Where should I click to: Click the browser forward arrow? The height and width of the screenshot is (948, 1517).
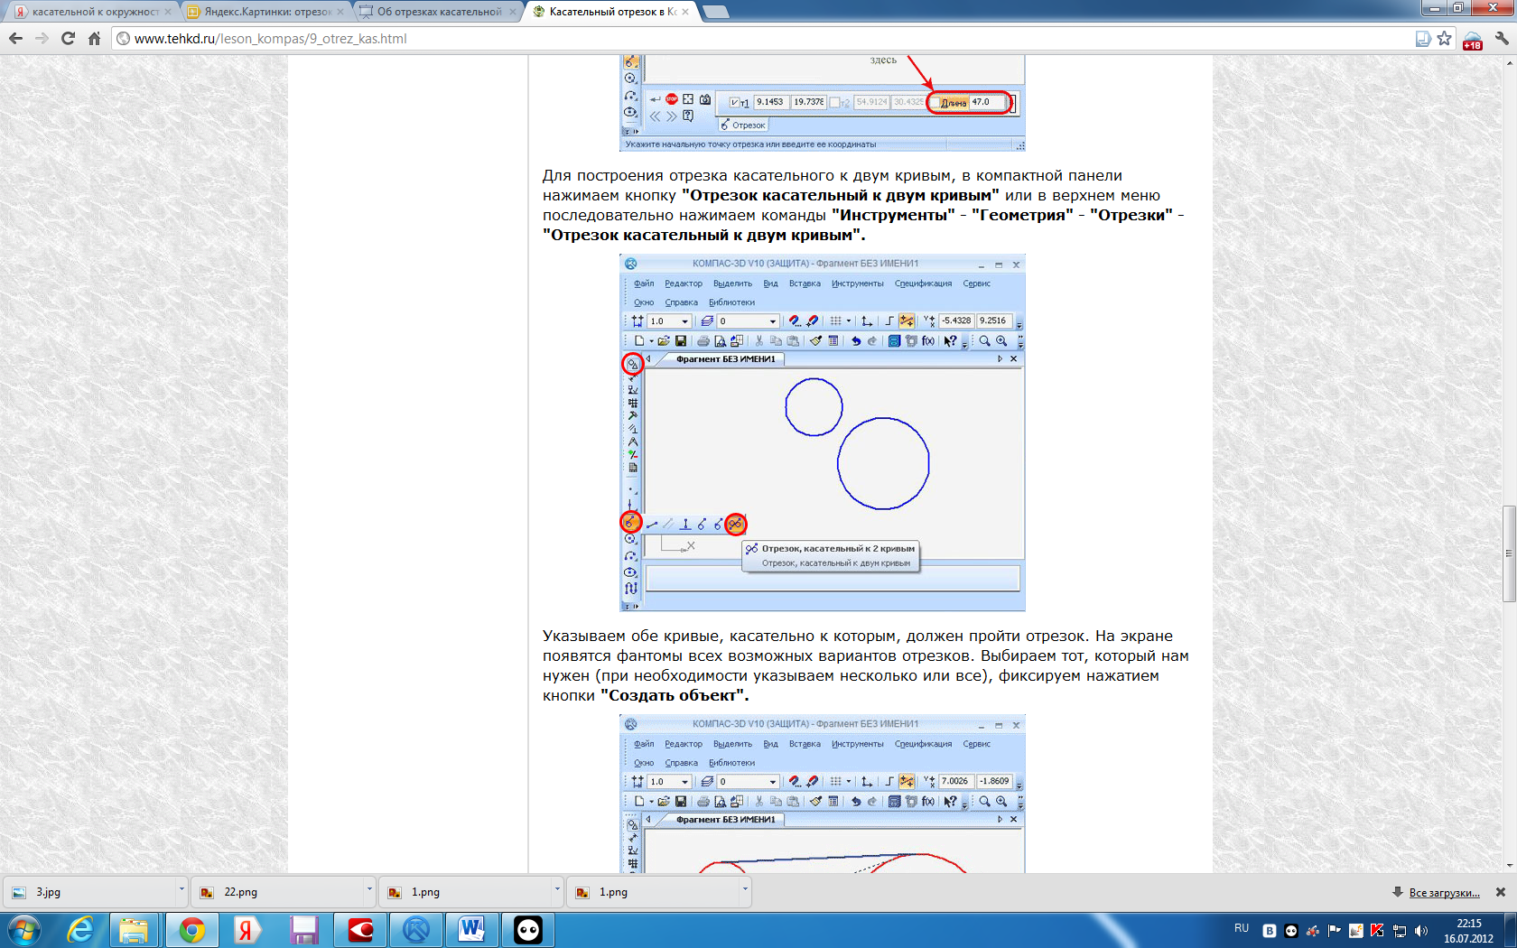click(x=42, y=38)
